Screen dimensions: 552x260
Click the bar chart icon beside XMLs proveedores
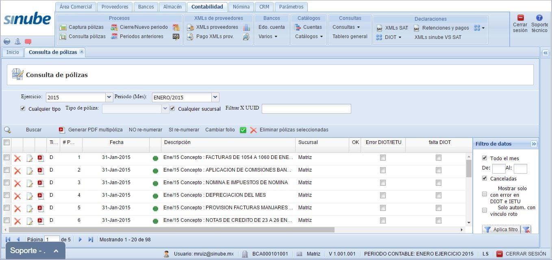pyautogui.click(x=246, y=28)
